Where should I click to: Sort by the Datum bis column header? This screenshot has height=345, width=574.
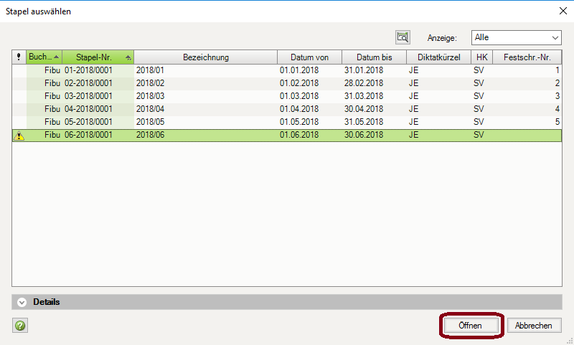coord(374,57)
